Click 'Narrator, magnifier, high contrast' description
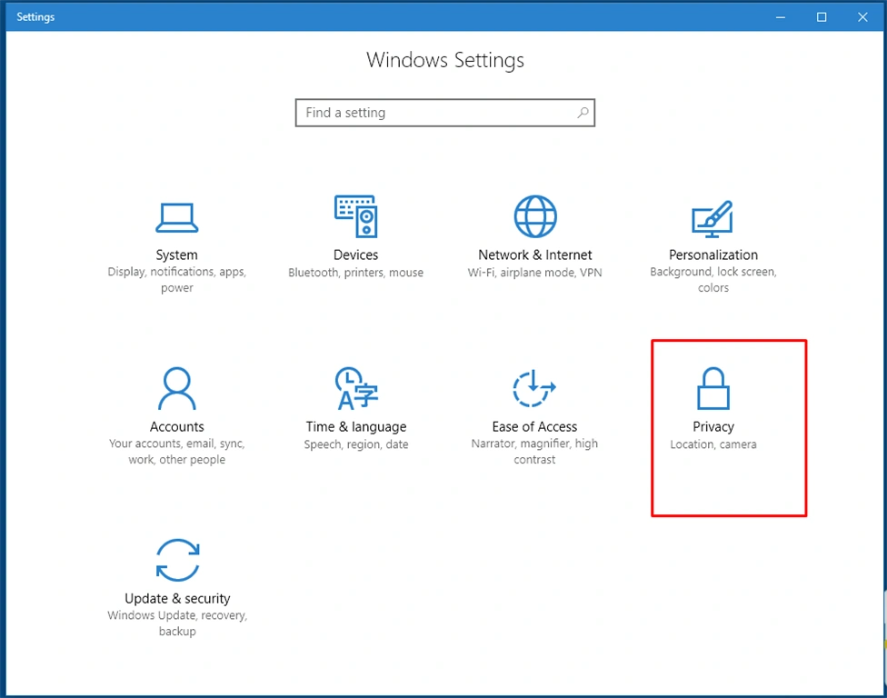The width and height of the screenshot is (887, 698). click(x=534, y=452)
